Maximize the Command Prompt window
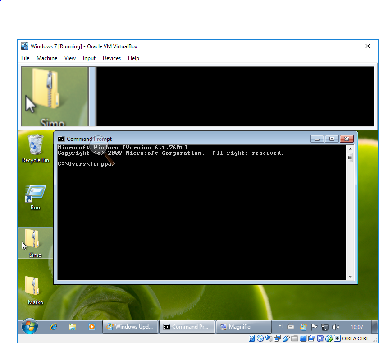 coord(332,139)
